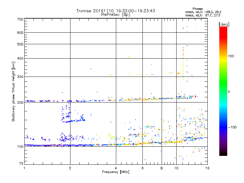
Task: Click the y-axis label 'Stationary phase Virtual Height [km]'
Action: (13, 92)
